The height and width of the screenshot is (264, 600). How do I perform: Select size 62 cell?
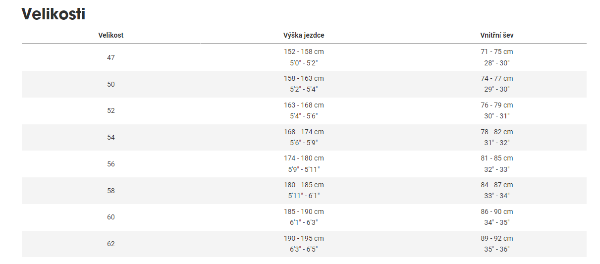pos(110,244)
